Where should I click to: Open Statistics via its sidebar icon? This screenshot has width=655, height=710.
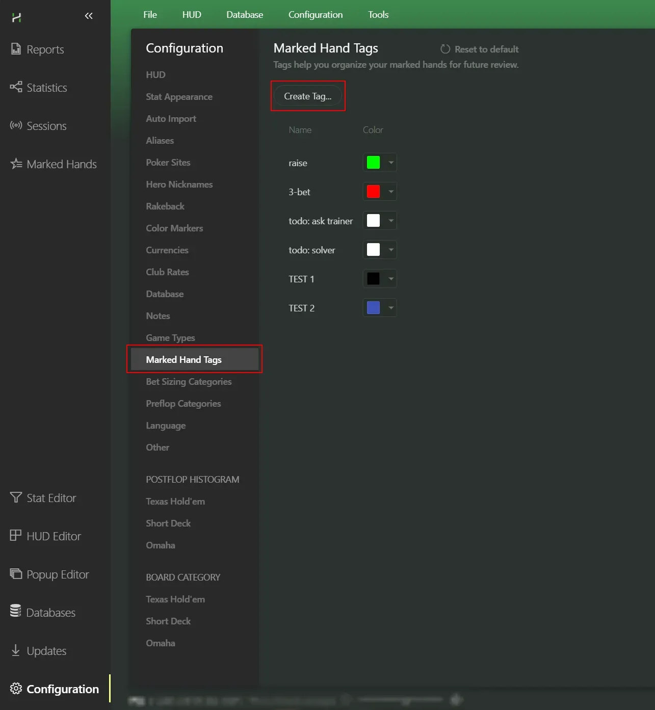coord(16,87)
